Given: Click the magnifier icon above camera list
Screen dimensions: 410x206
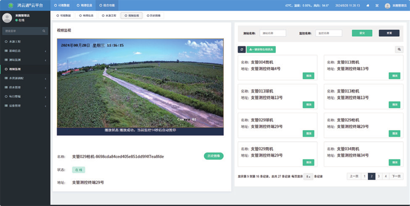Looking at the screenshot, I should pos(399,50).
